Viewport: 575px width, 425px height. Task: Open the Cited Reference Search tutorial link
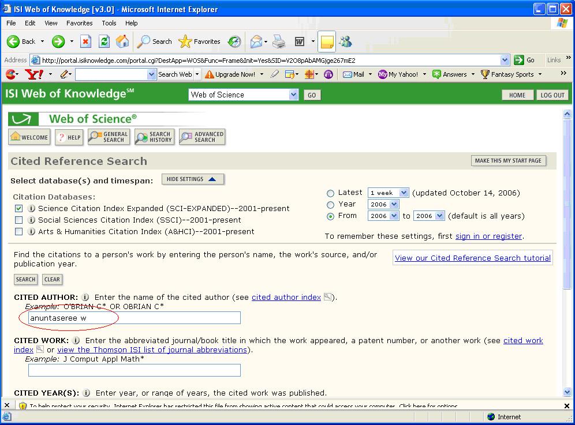(x=473, y=258)
